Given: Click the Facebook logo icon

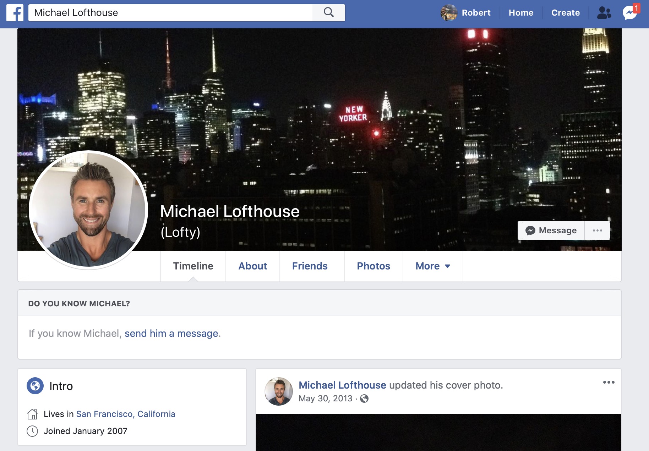Looking at the screenshot, I should click(x=15, y=13).
